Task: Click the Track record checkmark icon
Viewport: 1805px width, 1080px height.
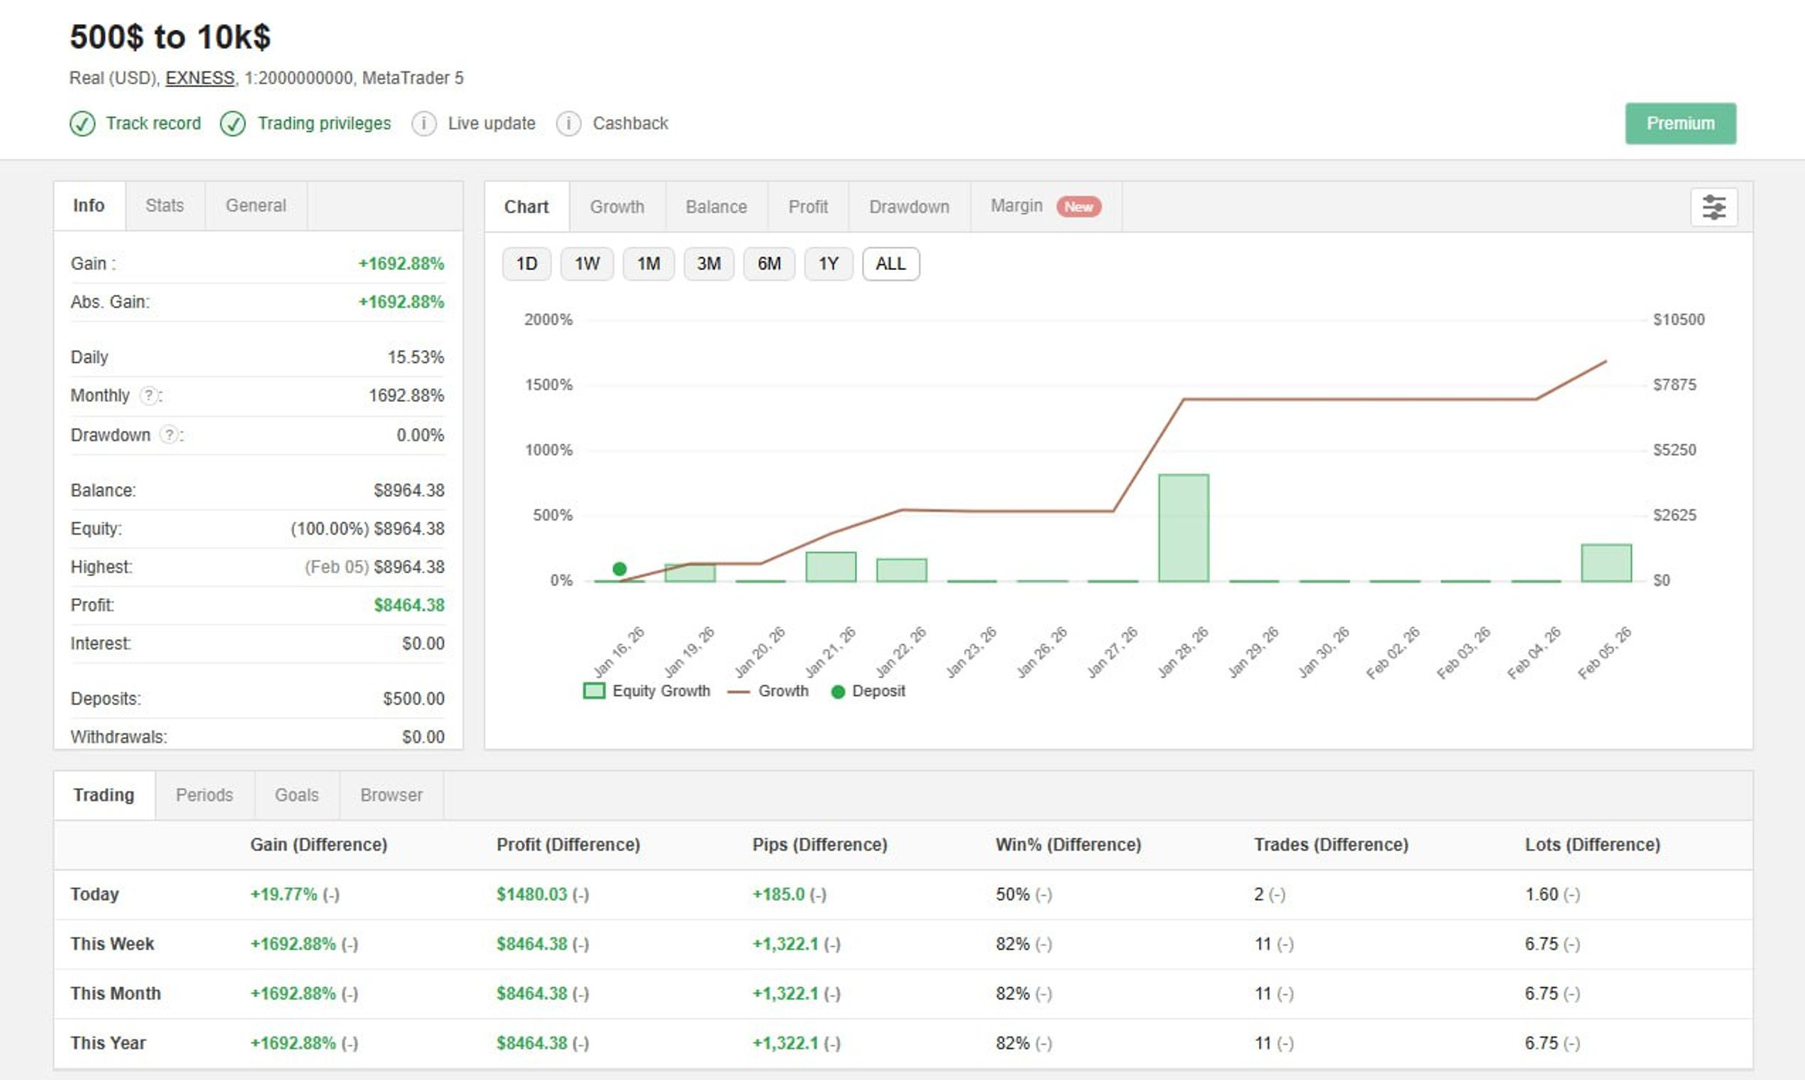Action: (x=83, y=124)
